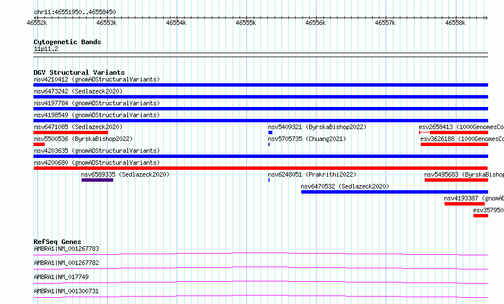This screenshot has width=504, height=304.
Task: Select the 11p11.2 band label
Action: pos(46,49)
